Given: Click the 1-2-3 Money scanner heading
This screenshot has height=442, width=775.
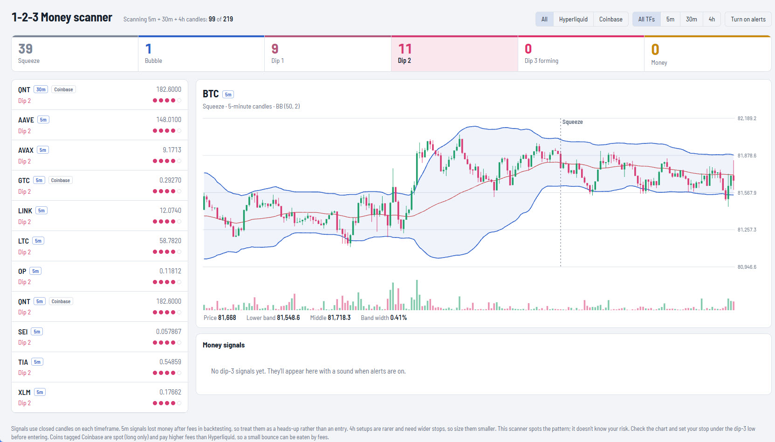Looking at the screenshot, I should pos(62,18).
